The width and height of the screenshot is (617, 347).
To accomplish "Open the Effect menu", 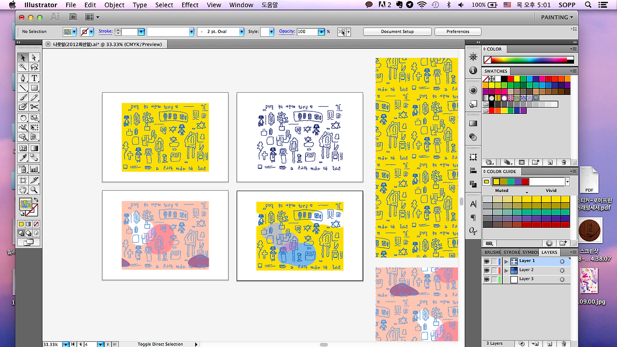I will [190, 5].
